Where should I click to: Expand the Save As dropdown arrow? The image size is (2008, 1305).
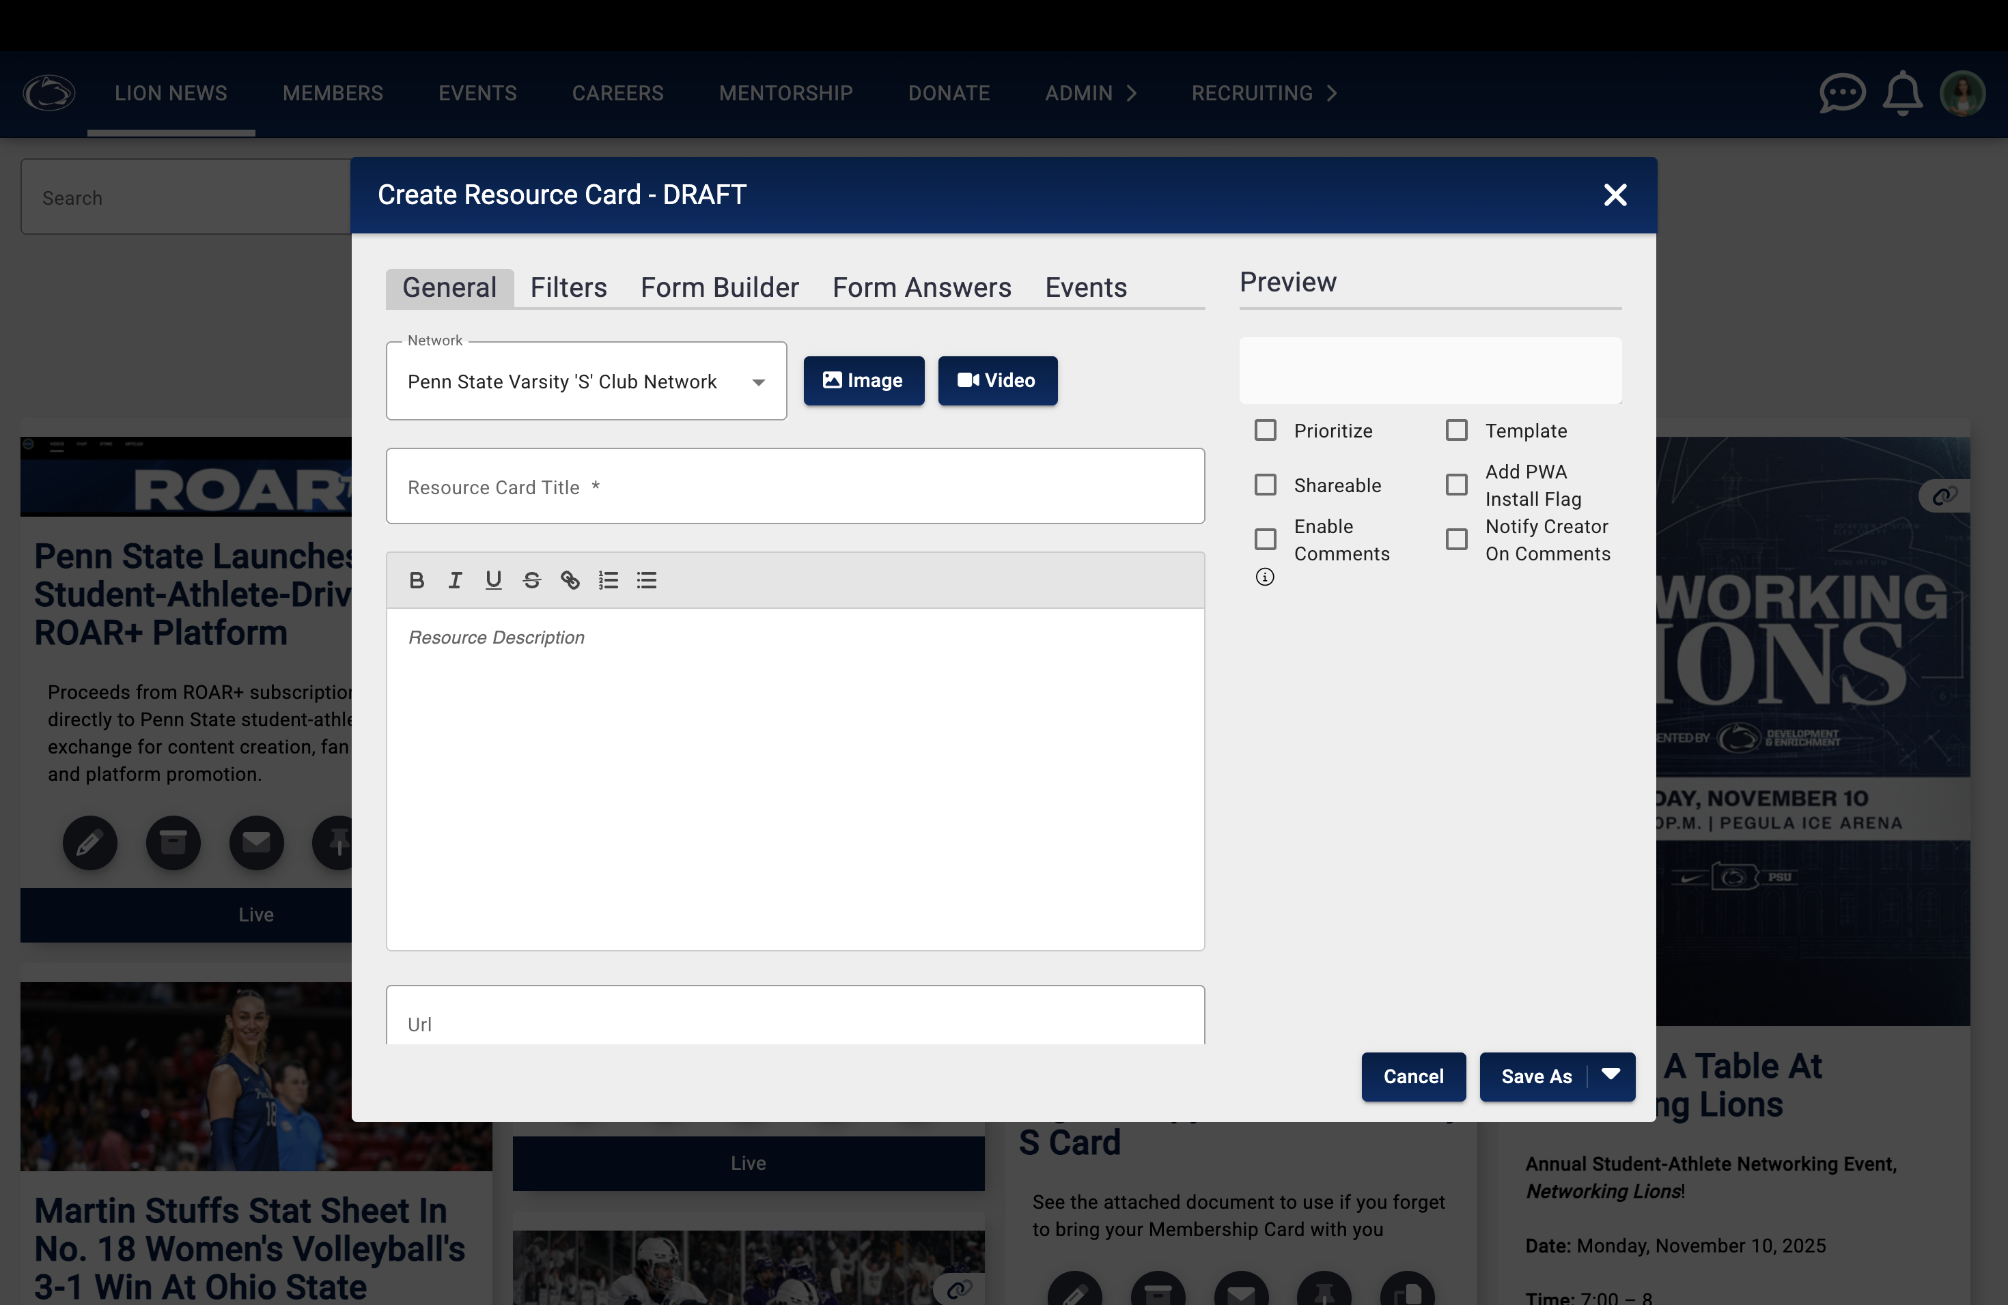click(x=1610, y=1076)
